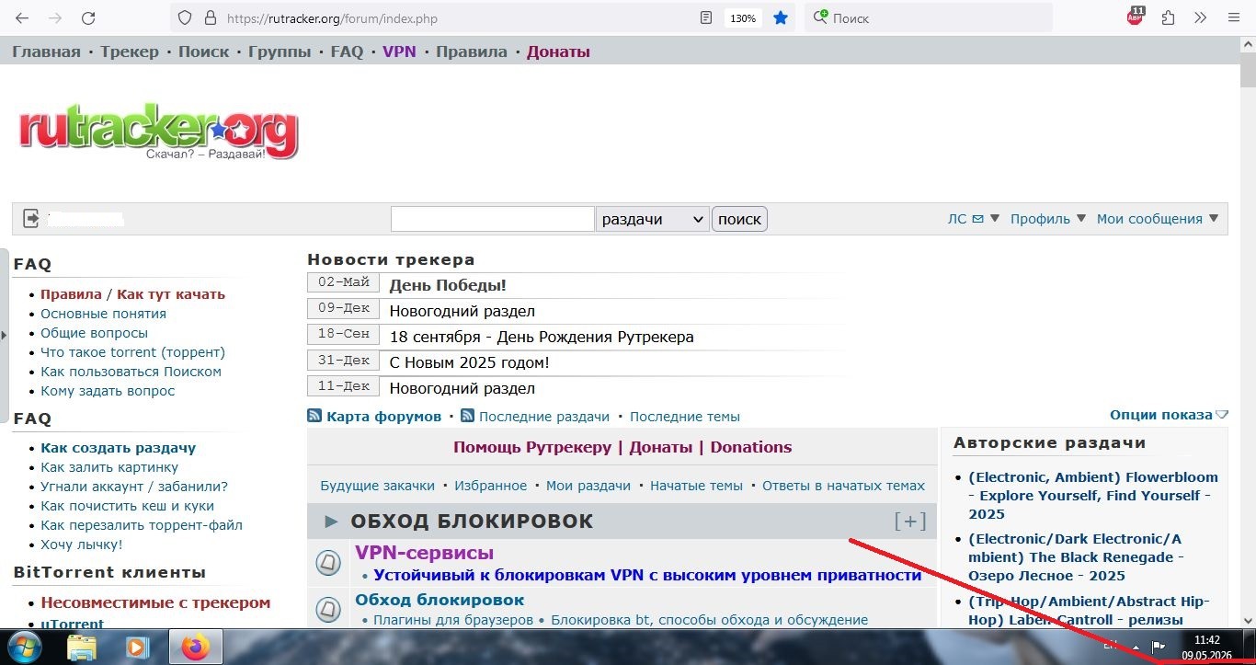The width and height of the screenshot is (1256, 665).
Task: Show hidden tray icons arrow
Action: 1135,647
